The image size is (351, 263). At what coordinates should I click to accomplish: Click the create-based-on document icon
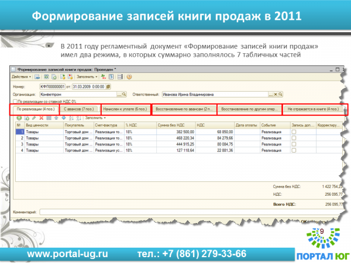coord(54,77)
